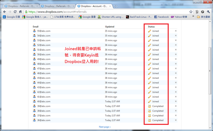The width and height of the screenshot is (213, 131).
Task: Go back with the browser back arrow
Action: click(5, 12)
